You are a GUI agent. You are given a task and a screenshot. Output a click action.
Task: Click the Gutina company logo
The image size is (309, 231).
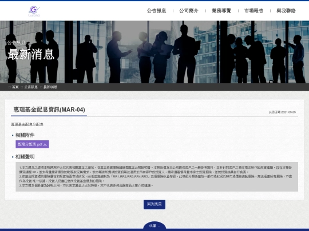pyautogui.click(x=34, y=11)
